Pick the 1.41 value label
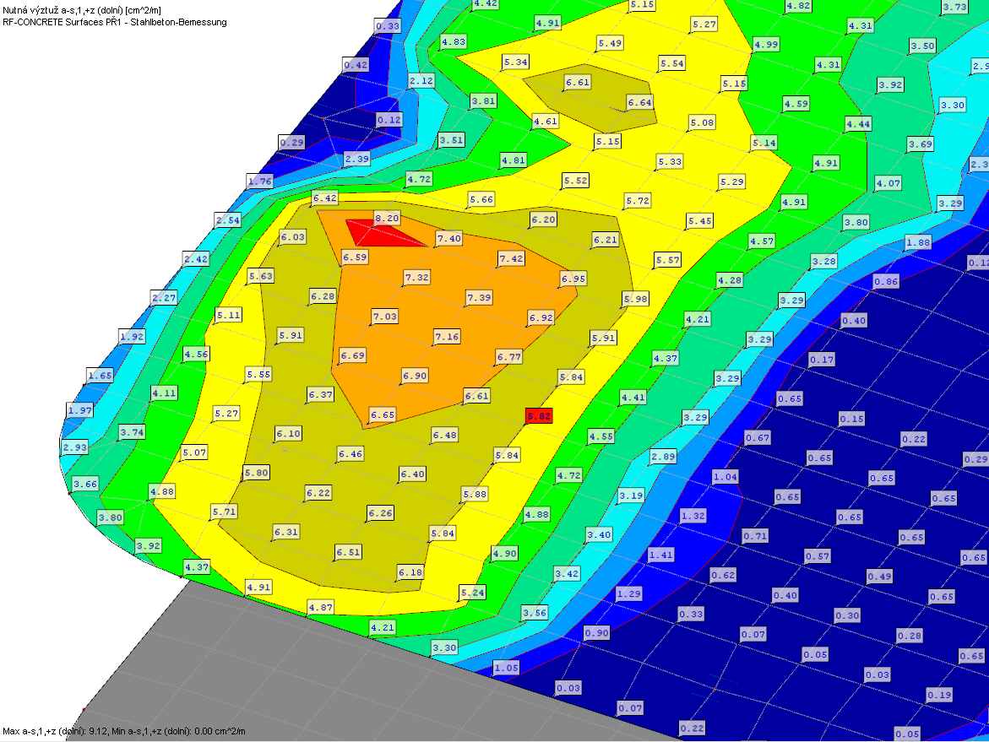This screenshot has height=742, width=989. 661,555
